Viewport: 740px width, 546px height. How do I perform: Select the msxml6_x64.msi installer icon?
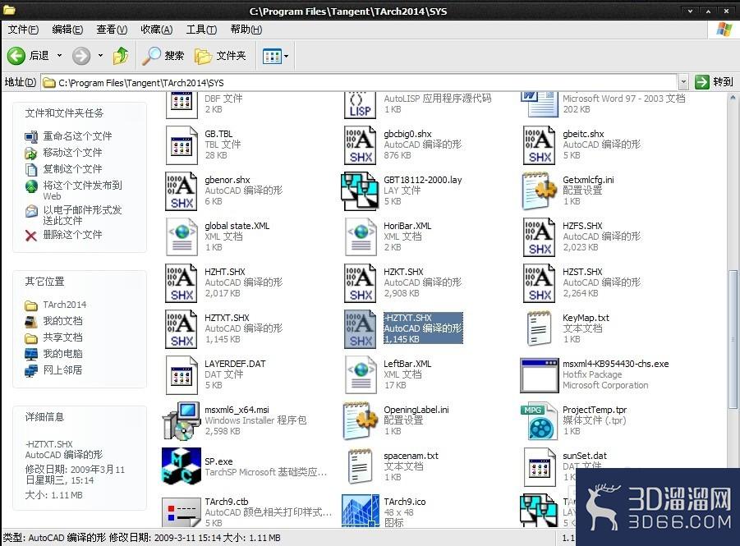182,420
